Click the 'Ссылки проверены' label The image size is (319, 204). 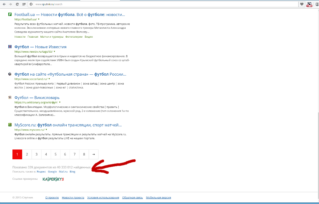click(x=25, y=179)
